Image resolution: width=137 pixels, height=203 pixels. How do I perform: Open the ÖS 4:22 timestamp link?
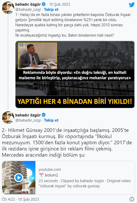[x=20, y=199]
